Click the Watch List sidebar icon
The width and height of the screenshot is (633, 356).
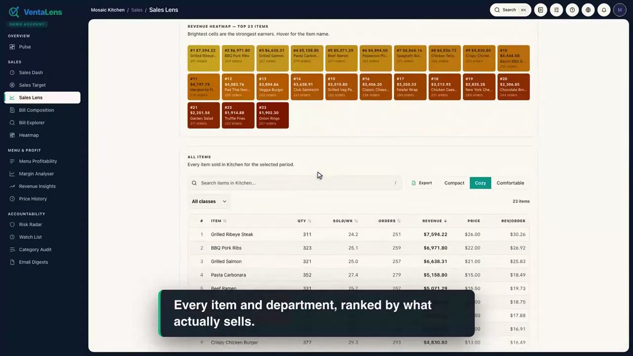[12, 237]
